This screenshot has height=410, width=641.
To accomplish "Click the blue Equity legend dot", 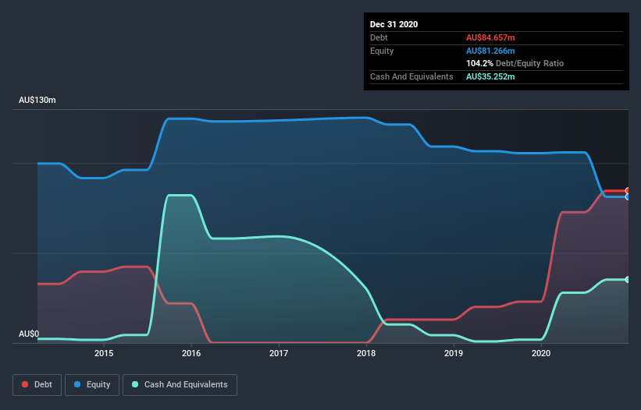I will pos(77,384).
